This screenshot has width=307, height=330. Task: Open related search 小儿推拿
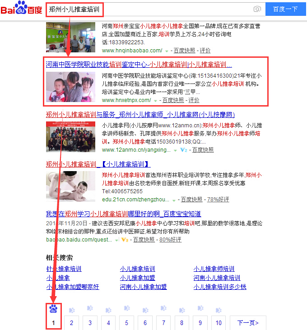pyautogui.click(x=58, y=278)
